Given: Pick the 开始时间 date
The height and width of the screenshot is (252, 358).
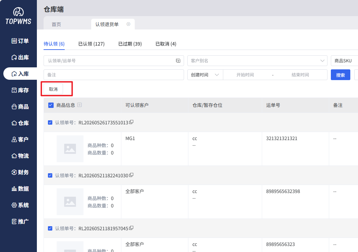Looking at the screenshot, I should click(x=245, y=75).
